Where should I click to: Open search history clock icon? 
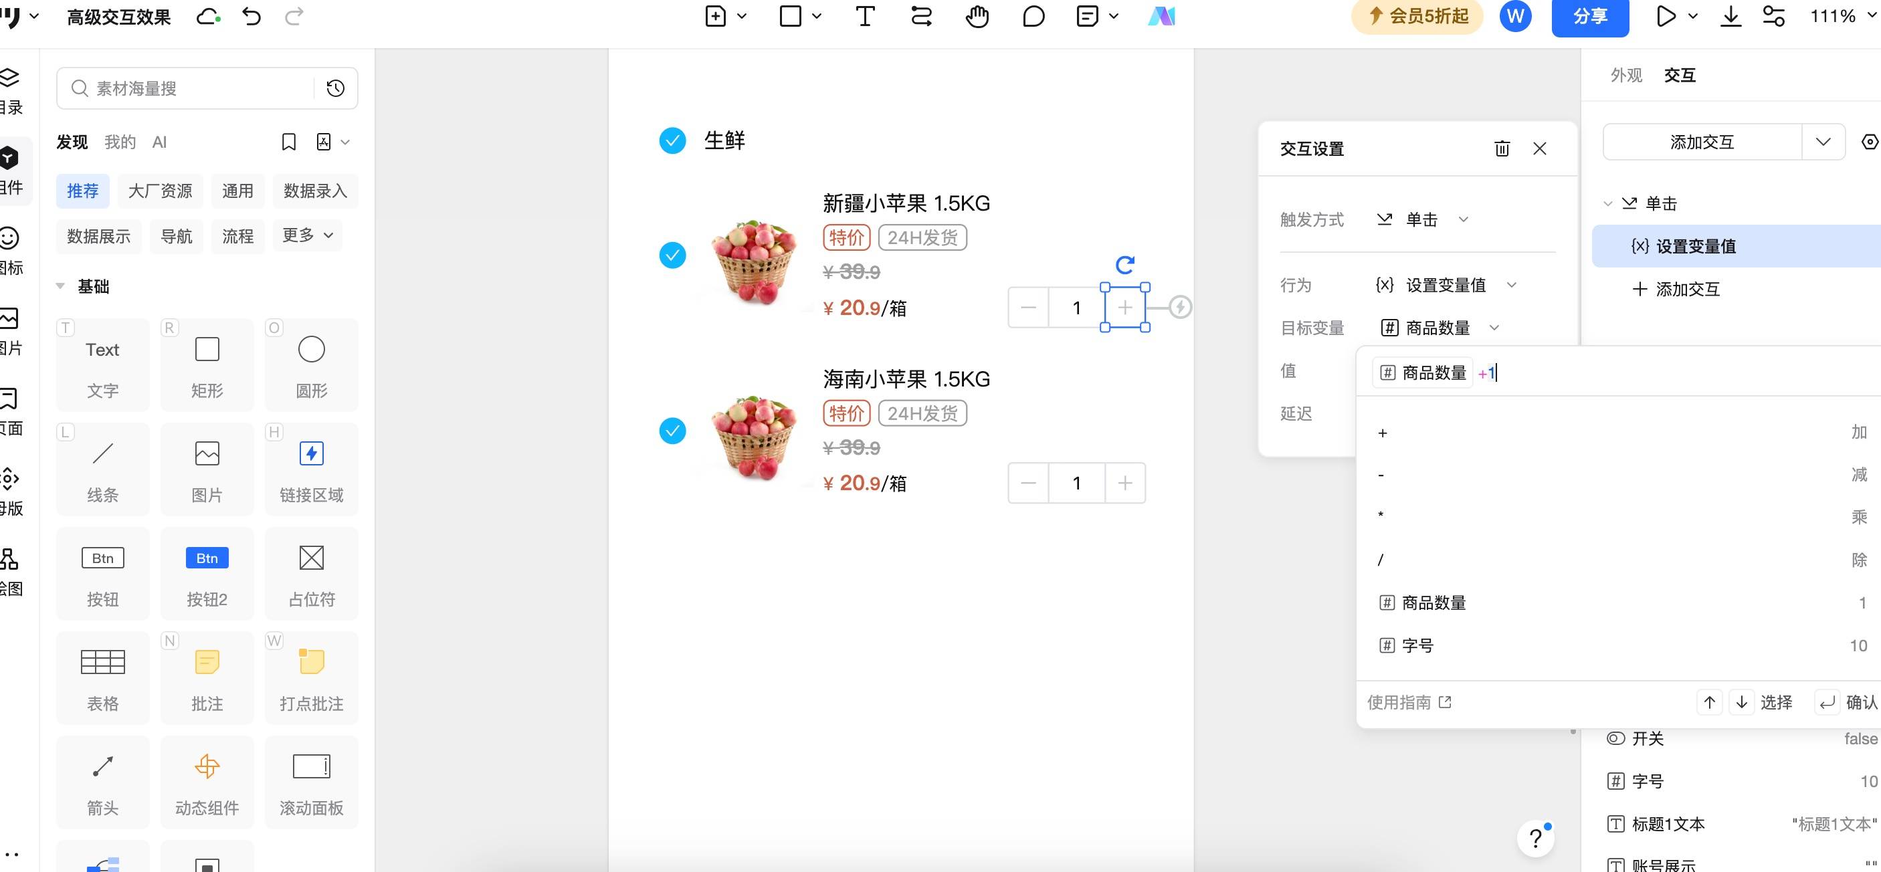335,88
